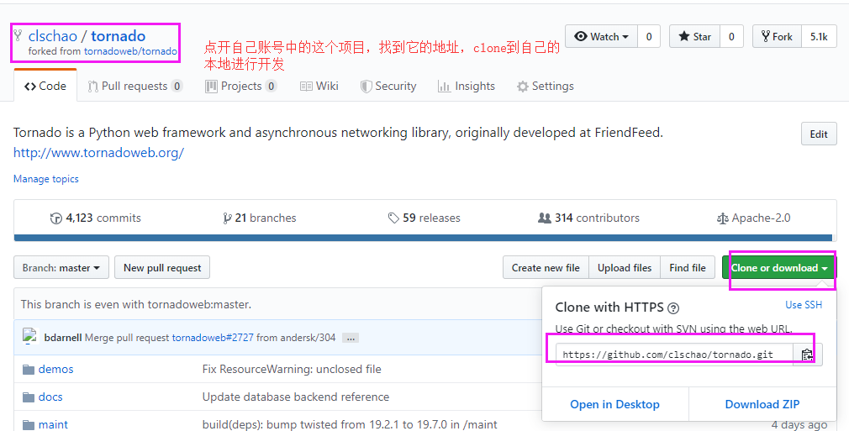View the 59 releases link
This screenshot has width=849, height=431.
pos(424,218)
